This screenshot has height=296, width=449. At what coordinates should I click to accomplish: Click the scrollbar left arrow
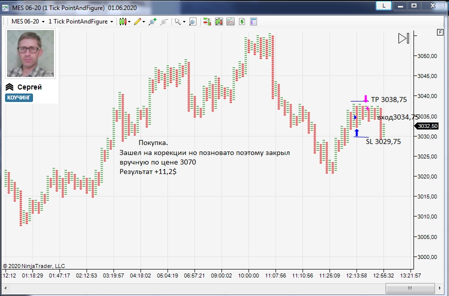[x=5, y=288]
